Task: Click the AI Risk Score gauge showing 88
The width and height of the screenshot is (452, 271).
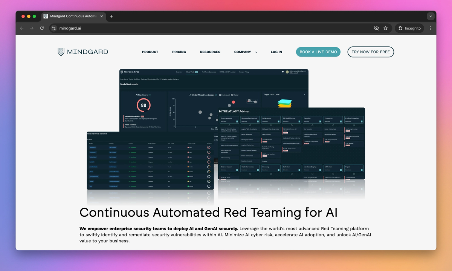Action: click(144, 105)
